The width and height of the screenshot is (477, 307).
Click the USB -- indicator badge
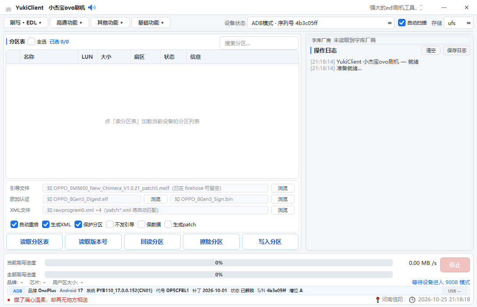click(454, 291)
